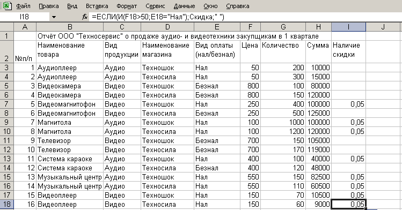Open the Вид menu
The image size is (402, 210).
tap(72, 6)
